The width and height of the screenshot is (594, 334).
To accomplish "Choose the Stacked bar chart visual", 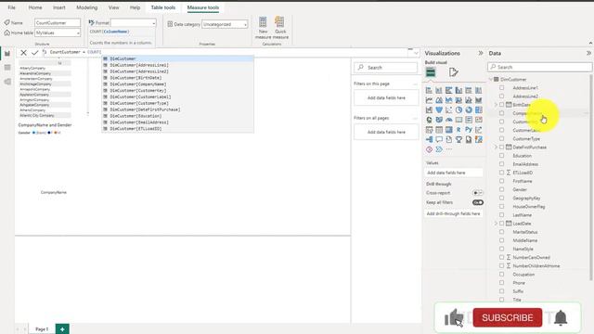I will tap(429, 90).
